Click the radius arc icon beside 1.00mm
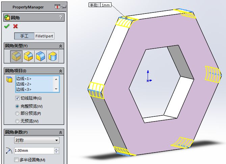This screenshot has height=164, width=226. pyautogui.click(x=9, y=151)
